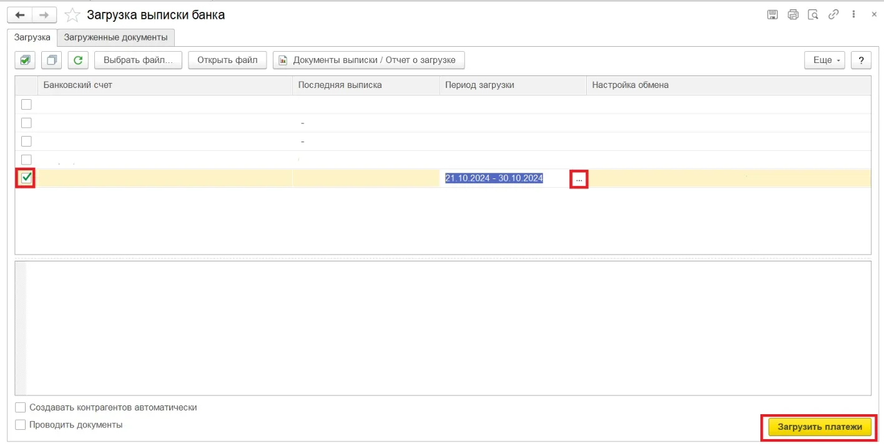The height and width of the screenshot is (446, 884).
Task: Switch to 'Загруженные документы' tab
Action: [x=115, y=37]
